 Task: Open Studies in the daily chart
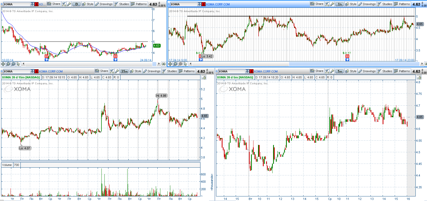[x=122, y=4]
